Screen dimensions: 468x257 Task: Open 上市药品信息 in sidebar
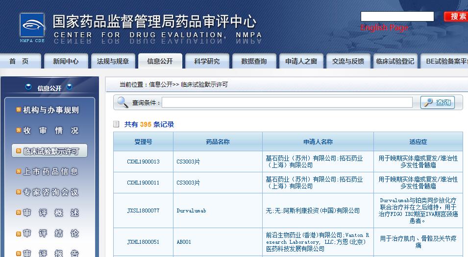(x=51, y=171)
